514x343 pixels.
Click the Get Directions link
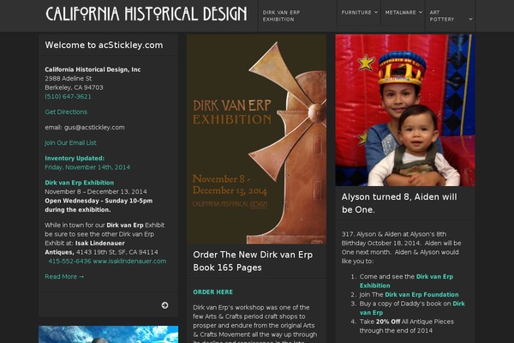point(66,112)
